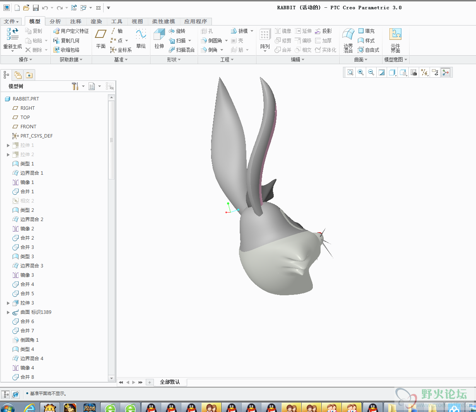This screenshot has width=476, height=412.
Task: Click the 扫描混合 swept blend tool
Action: [182, 50]
